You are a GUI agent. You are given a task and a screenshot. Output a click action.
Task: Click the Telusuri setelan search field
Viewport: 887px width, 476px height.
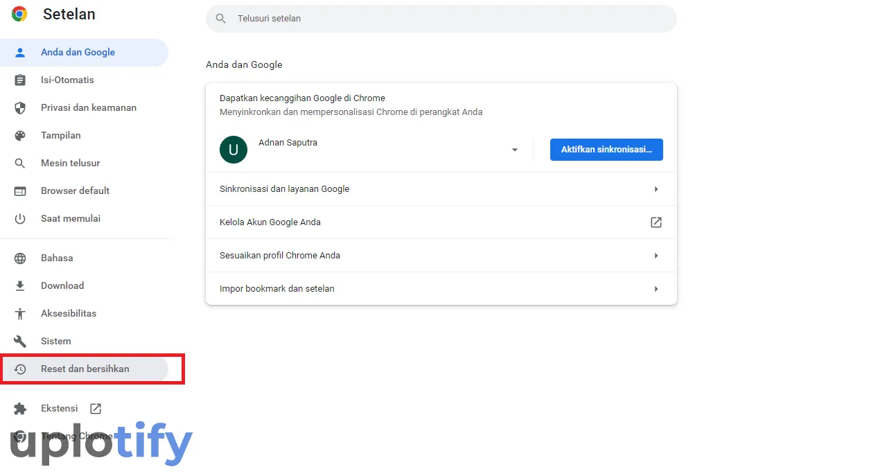pos(441,18)
